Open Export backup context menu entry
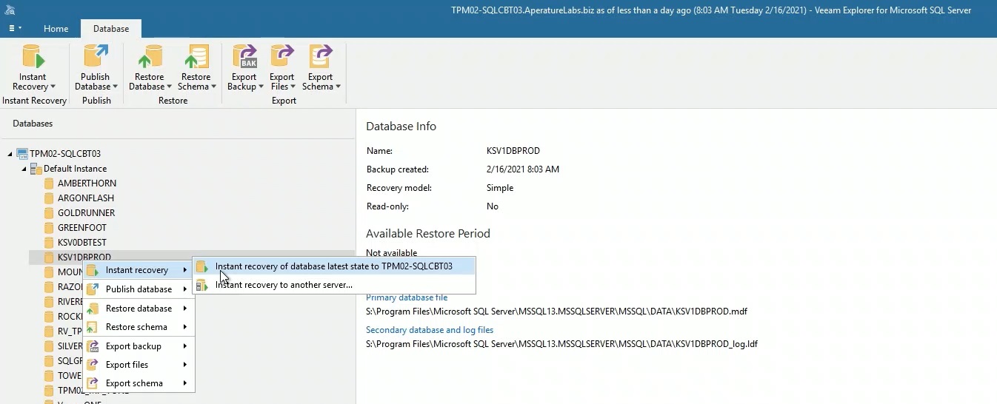Screen dimensions: 997x404 (x=133, y=346)
